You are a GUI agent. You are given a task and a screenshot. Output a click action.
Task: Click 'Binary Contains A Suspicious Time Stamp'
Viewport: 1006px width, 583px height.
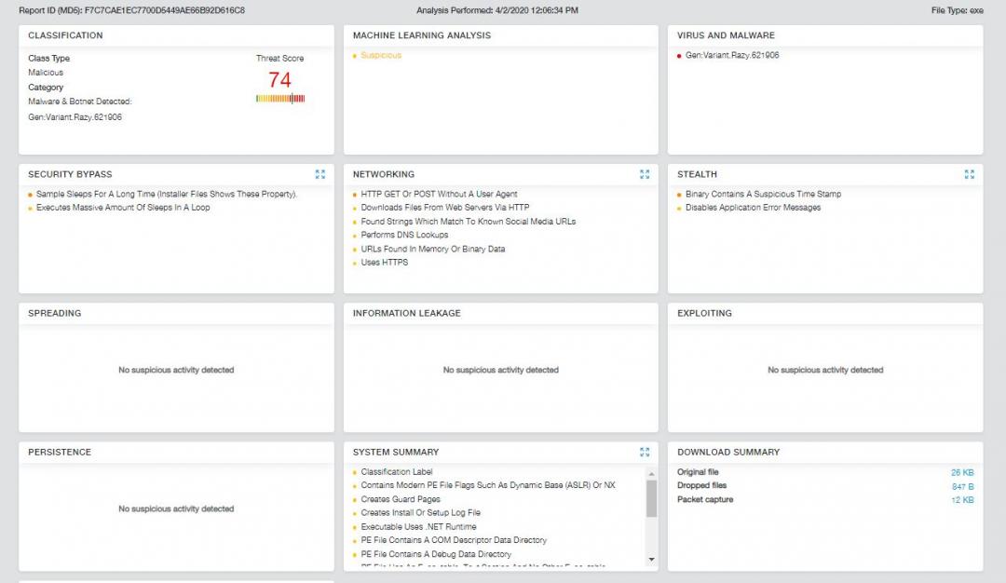[763, 195]
